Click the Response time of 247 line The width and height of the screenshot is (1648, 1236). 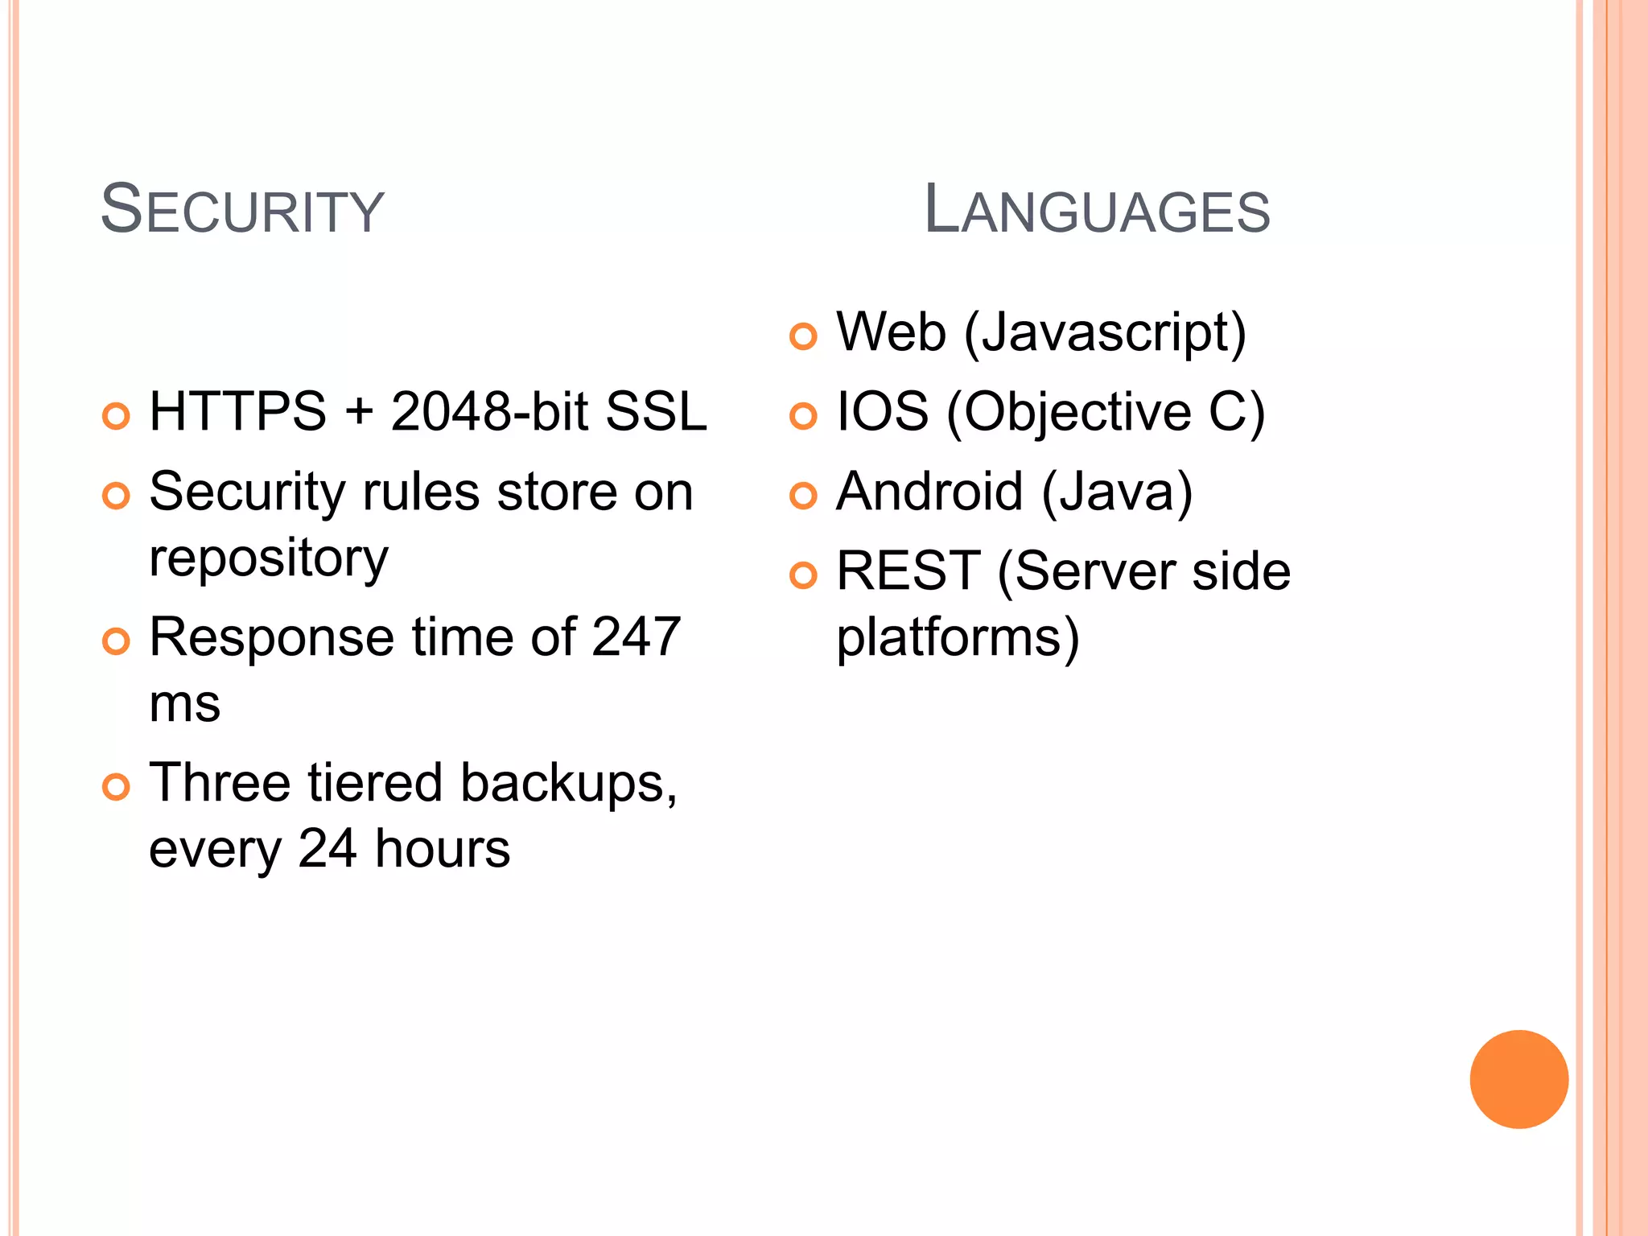click(x=415, y=637)
